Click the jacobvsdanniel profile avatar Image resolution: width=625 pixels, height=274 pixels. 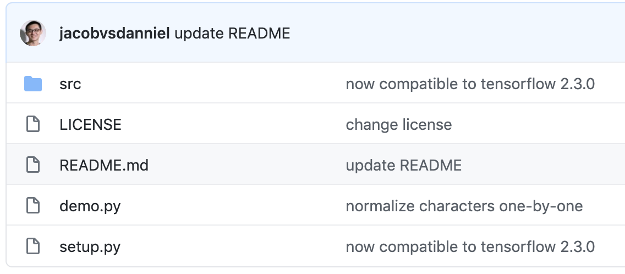click(x=33, y=34)
